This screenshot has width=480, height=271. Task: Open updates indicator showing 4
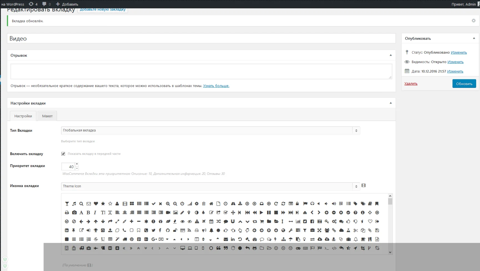pos(33,4)
